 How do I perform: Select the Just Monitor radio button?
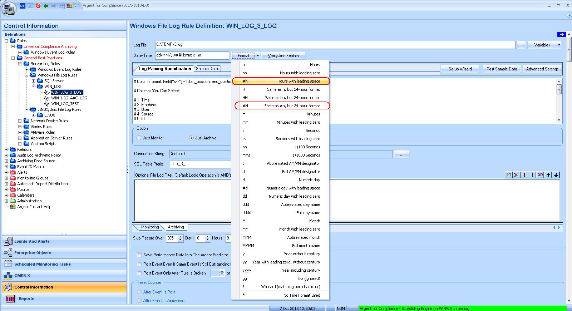(139, 138)
